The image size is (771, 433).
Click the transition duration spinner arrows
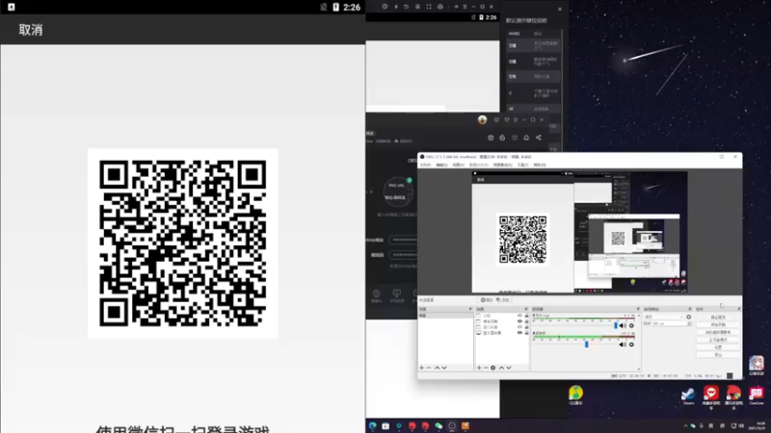(x=689, y=324)
